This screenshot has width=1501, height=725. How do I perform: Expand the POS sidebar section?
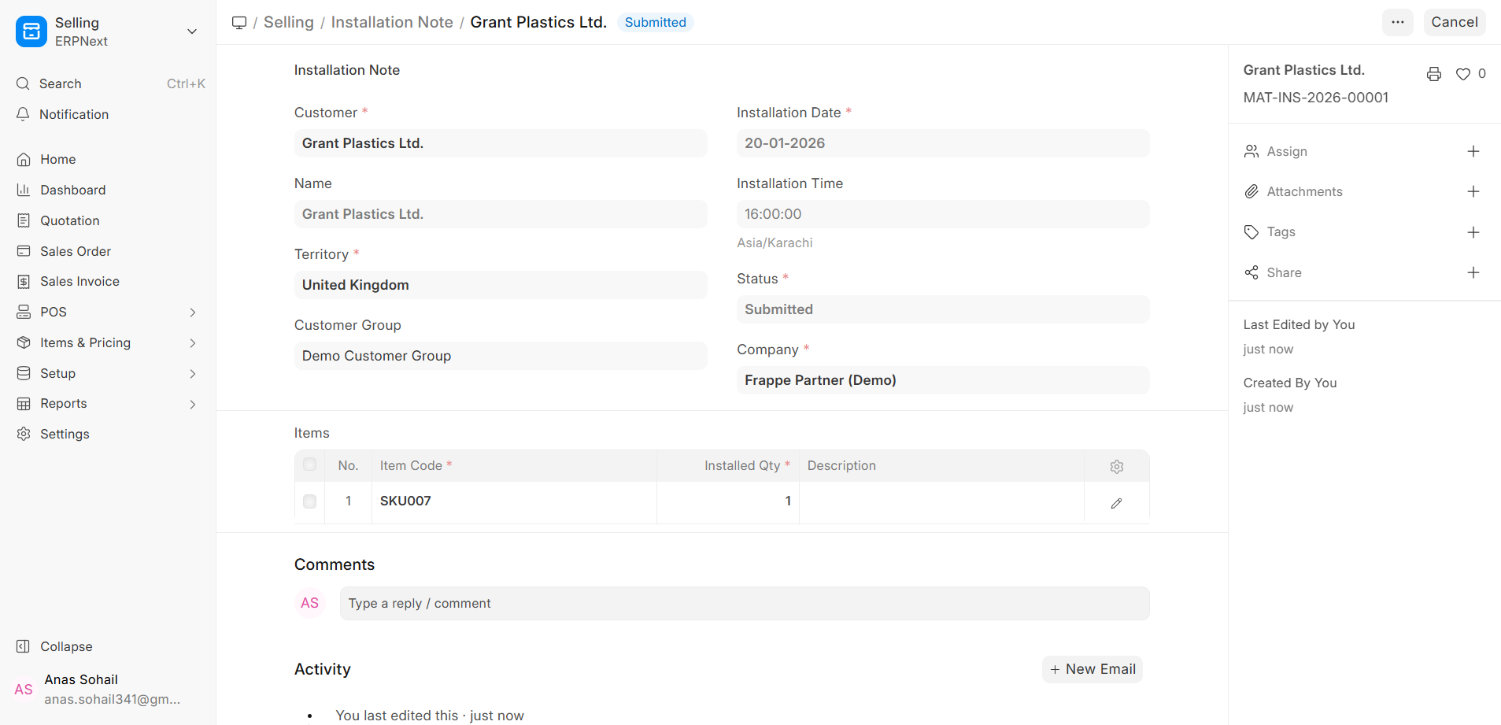tap(192, 313)
